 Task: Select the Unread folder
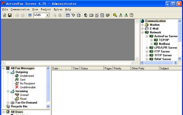24,95
